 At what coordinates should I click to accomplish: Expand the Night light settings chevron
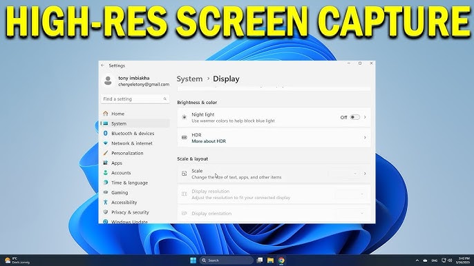[365, 117]
